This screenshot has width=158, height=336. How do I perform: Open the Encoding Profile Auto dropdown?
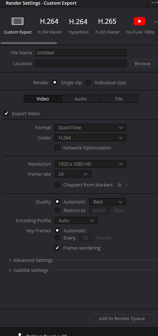[x=76, y=220]
